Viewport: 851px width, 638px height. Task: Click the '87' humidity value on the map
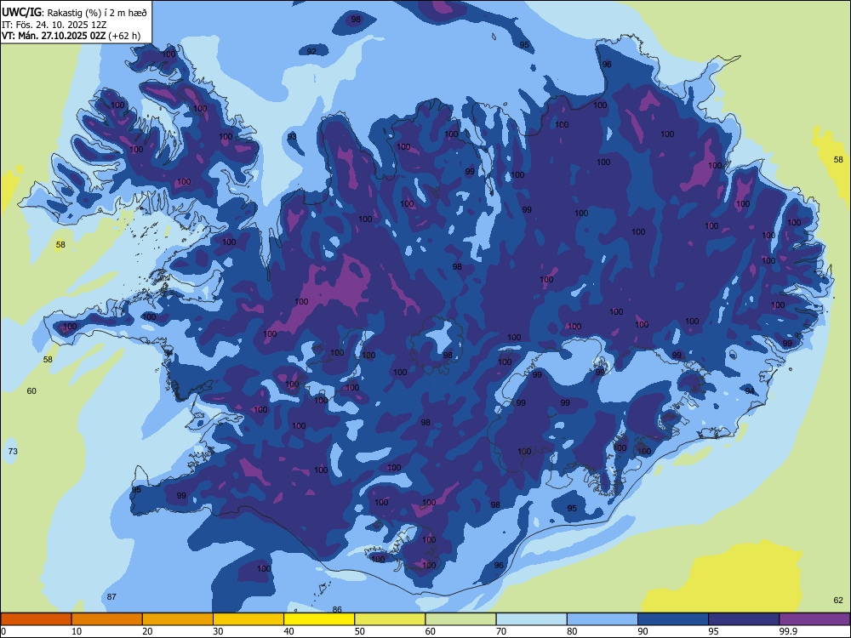pyautogui.click(x=111, y=597)
